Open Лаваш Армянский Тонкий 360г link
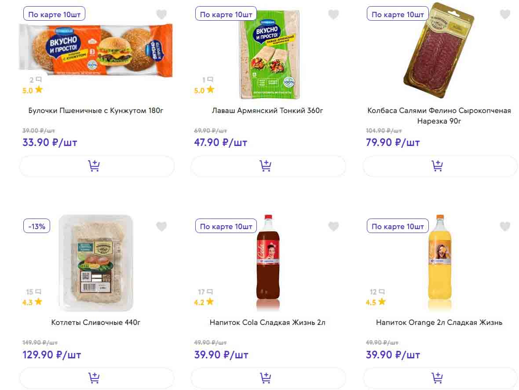 [x=267, y=110]
